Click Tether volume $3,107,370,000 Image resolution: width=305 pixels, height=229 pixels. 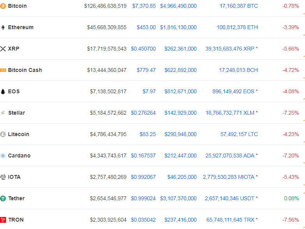click(178, 198)
